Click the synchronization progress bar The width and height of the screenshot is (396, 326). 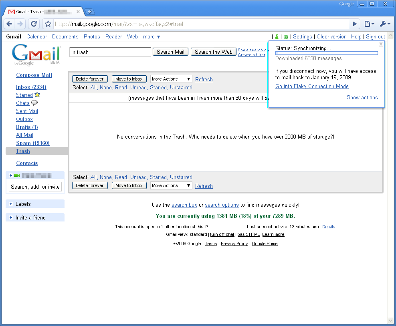tap(327, 53)
